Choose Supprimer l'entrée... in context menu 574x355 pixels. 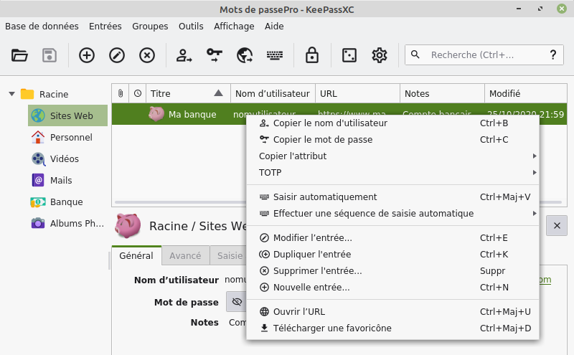392,271
